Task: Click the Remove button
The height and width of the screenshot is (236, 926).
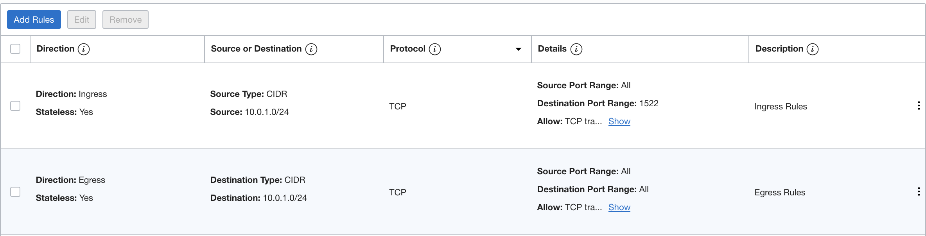Action: 125,19
